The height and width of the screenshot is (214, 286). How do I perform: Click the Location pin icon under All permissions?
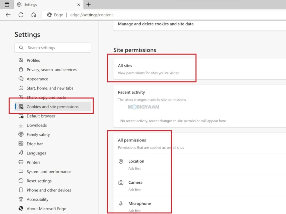point(121,161)
